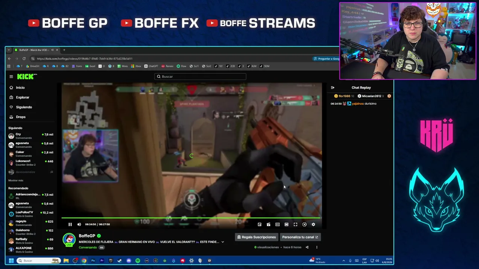Open a new Chrome tab
Image resolution: width=479 pixels, height=269 pixels.
tap(64, 50)
